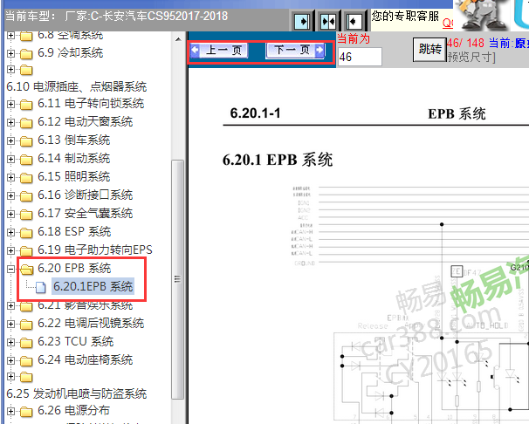Screen dimensions: 529x424
Task: Click the 6.20.1EPB 系统 document icon
Action: click(40, 287)
